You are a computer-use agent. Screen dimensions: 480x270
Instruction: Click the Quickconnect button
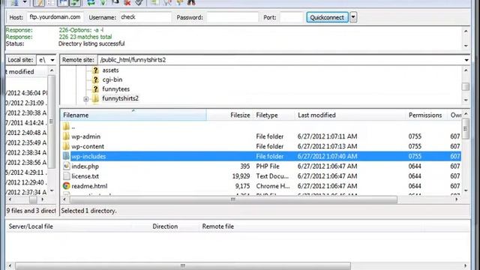327,17
